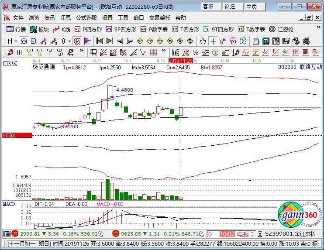Select the vertical lines tool icon

click(x=20, y=52)
